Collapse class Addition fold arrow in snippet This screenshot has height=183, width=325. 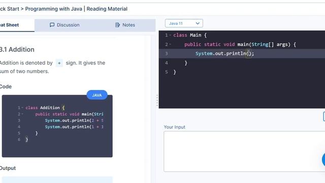22,107
